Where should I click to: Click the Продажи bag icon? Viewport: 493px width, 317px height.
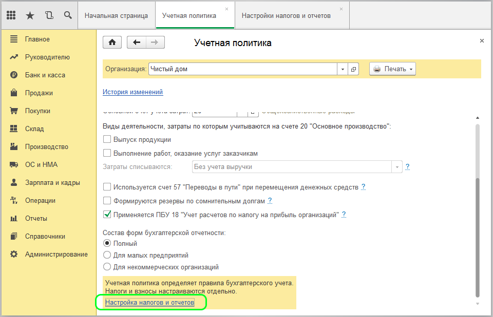pos(13,93)
